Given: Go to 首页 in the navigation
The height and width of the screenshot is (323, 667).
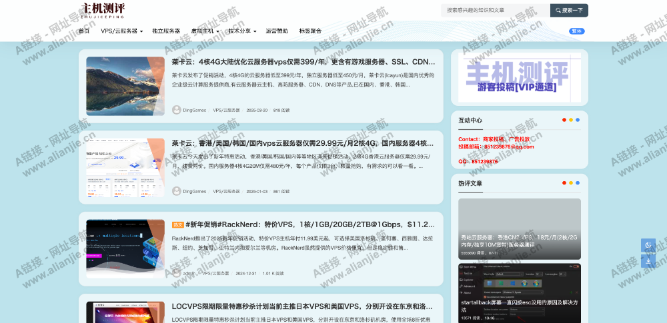Looking at the screenshot, I should (84, 31).
